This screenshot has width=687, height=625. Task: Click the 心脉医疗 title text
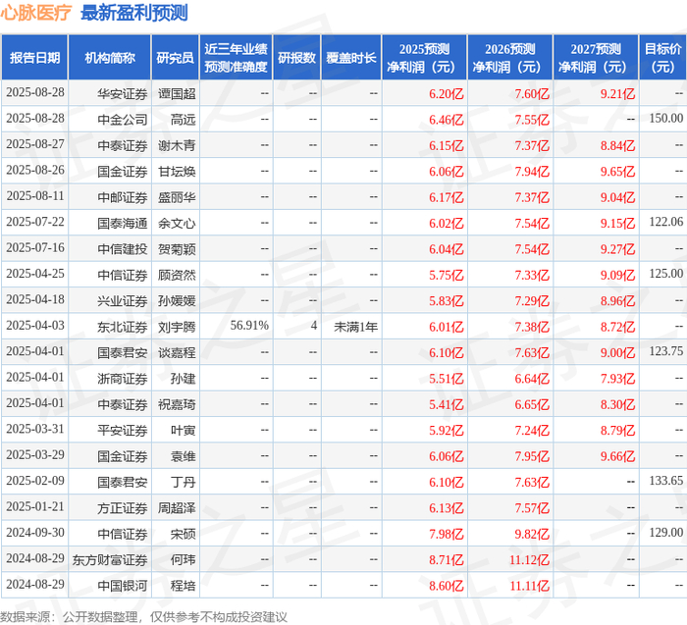tap(35, 12)
